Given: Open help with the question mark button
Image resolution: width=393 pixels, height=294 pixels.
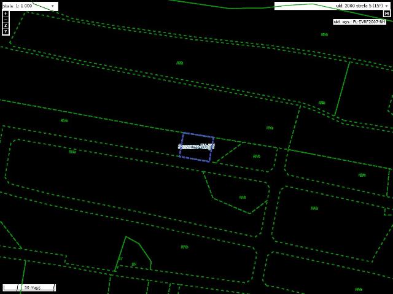Looking at the screenshot, I should pos(6,31).
